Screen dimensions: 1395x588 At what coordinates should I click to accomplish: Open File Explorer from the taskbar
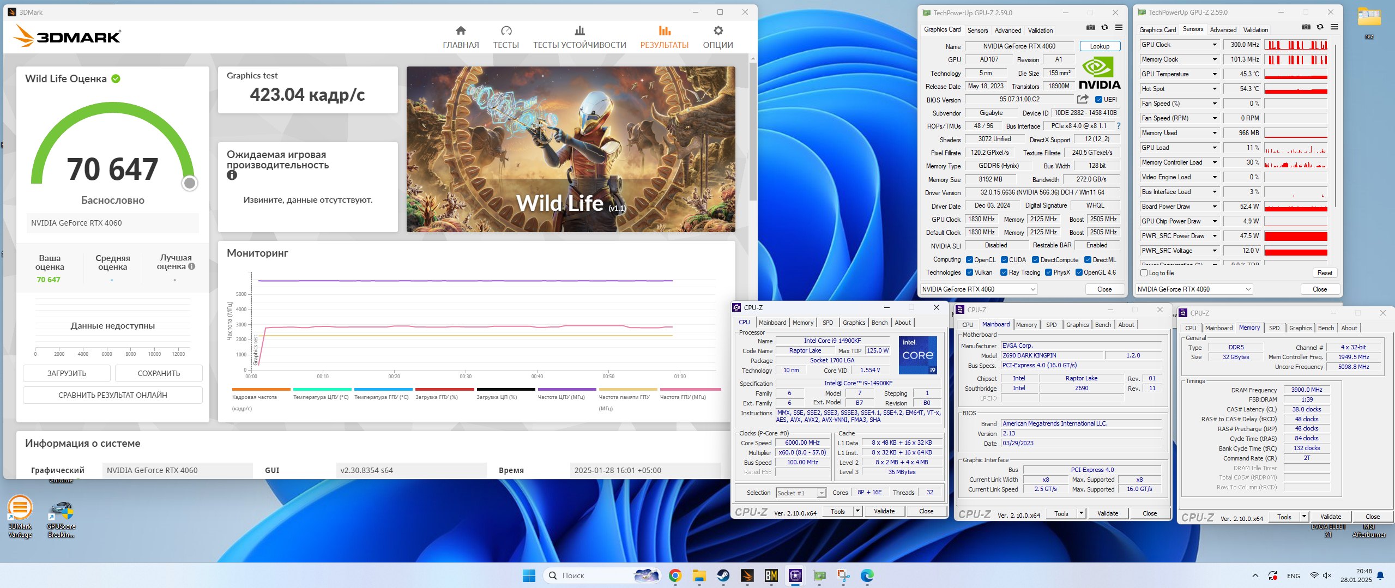click(x=699, y=575)
